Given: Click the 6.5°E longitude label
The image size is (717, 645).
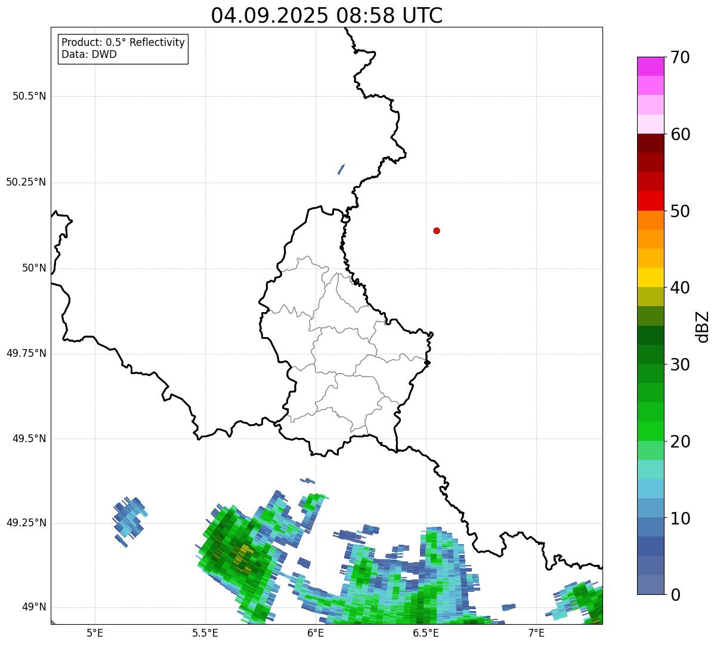Looking at the screenshot, I should tap(427, 633).
